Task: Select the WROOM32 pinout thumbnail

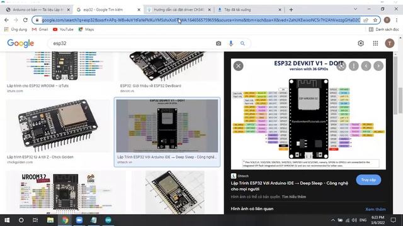Action: point(65,193)
